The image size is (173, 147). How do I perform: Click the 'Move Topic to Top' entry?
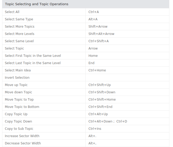pos(19,100)
